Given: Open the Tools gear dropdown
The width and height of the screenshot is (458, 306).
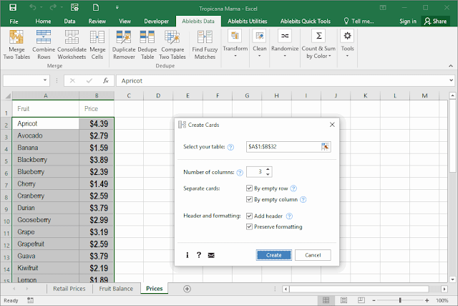Looking at the screenshot, I should coord(347,44).
